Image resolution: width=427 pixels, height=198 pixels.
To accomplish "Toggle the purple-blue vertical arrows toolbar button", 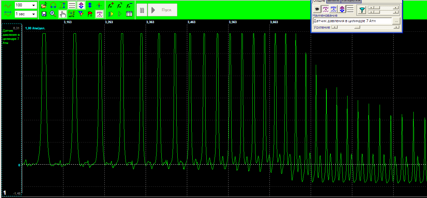I will coord(81,5).
